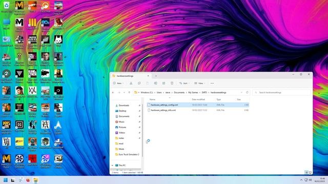Open the red browser icon in taskbar
This screenshot has width=328, height=184.
point(28,180)
